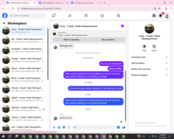This screenshot has height=139, width=174.
Task: Open Chrome's three-dot menu
Action: (x=171, y=9)
